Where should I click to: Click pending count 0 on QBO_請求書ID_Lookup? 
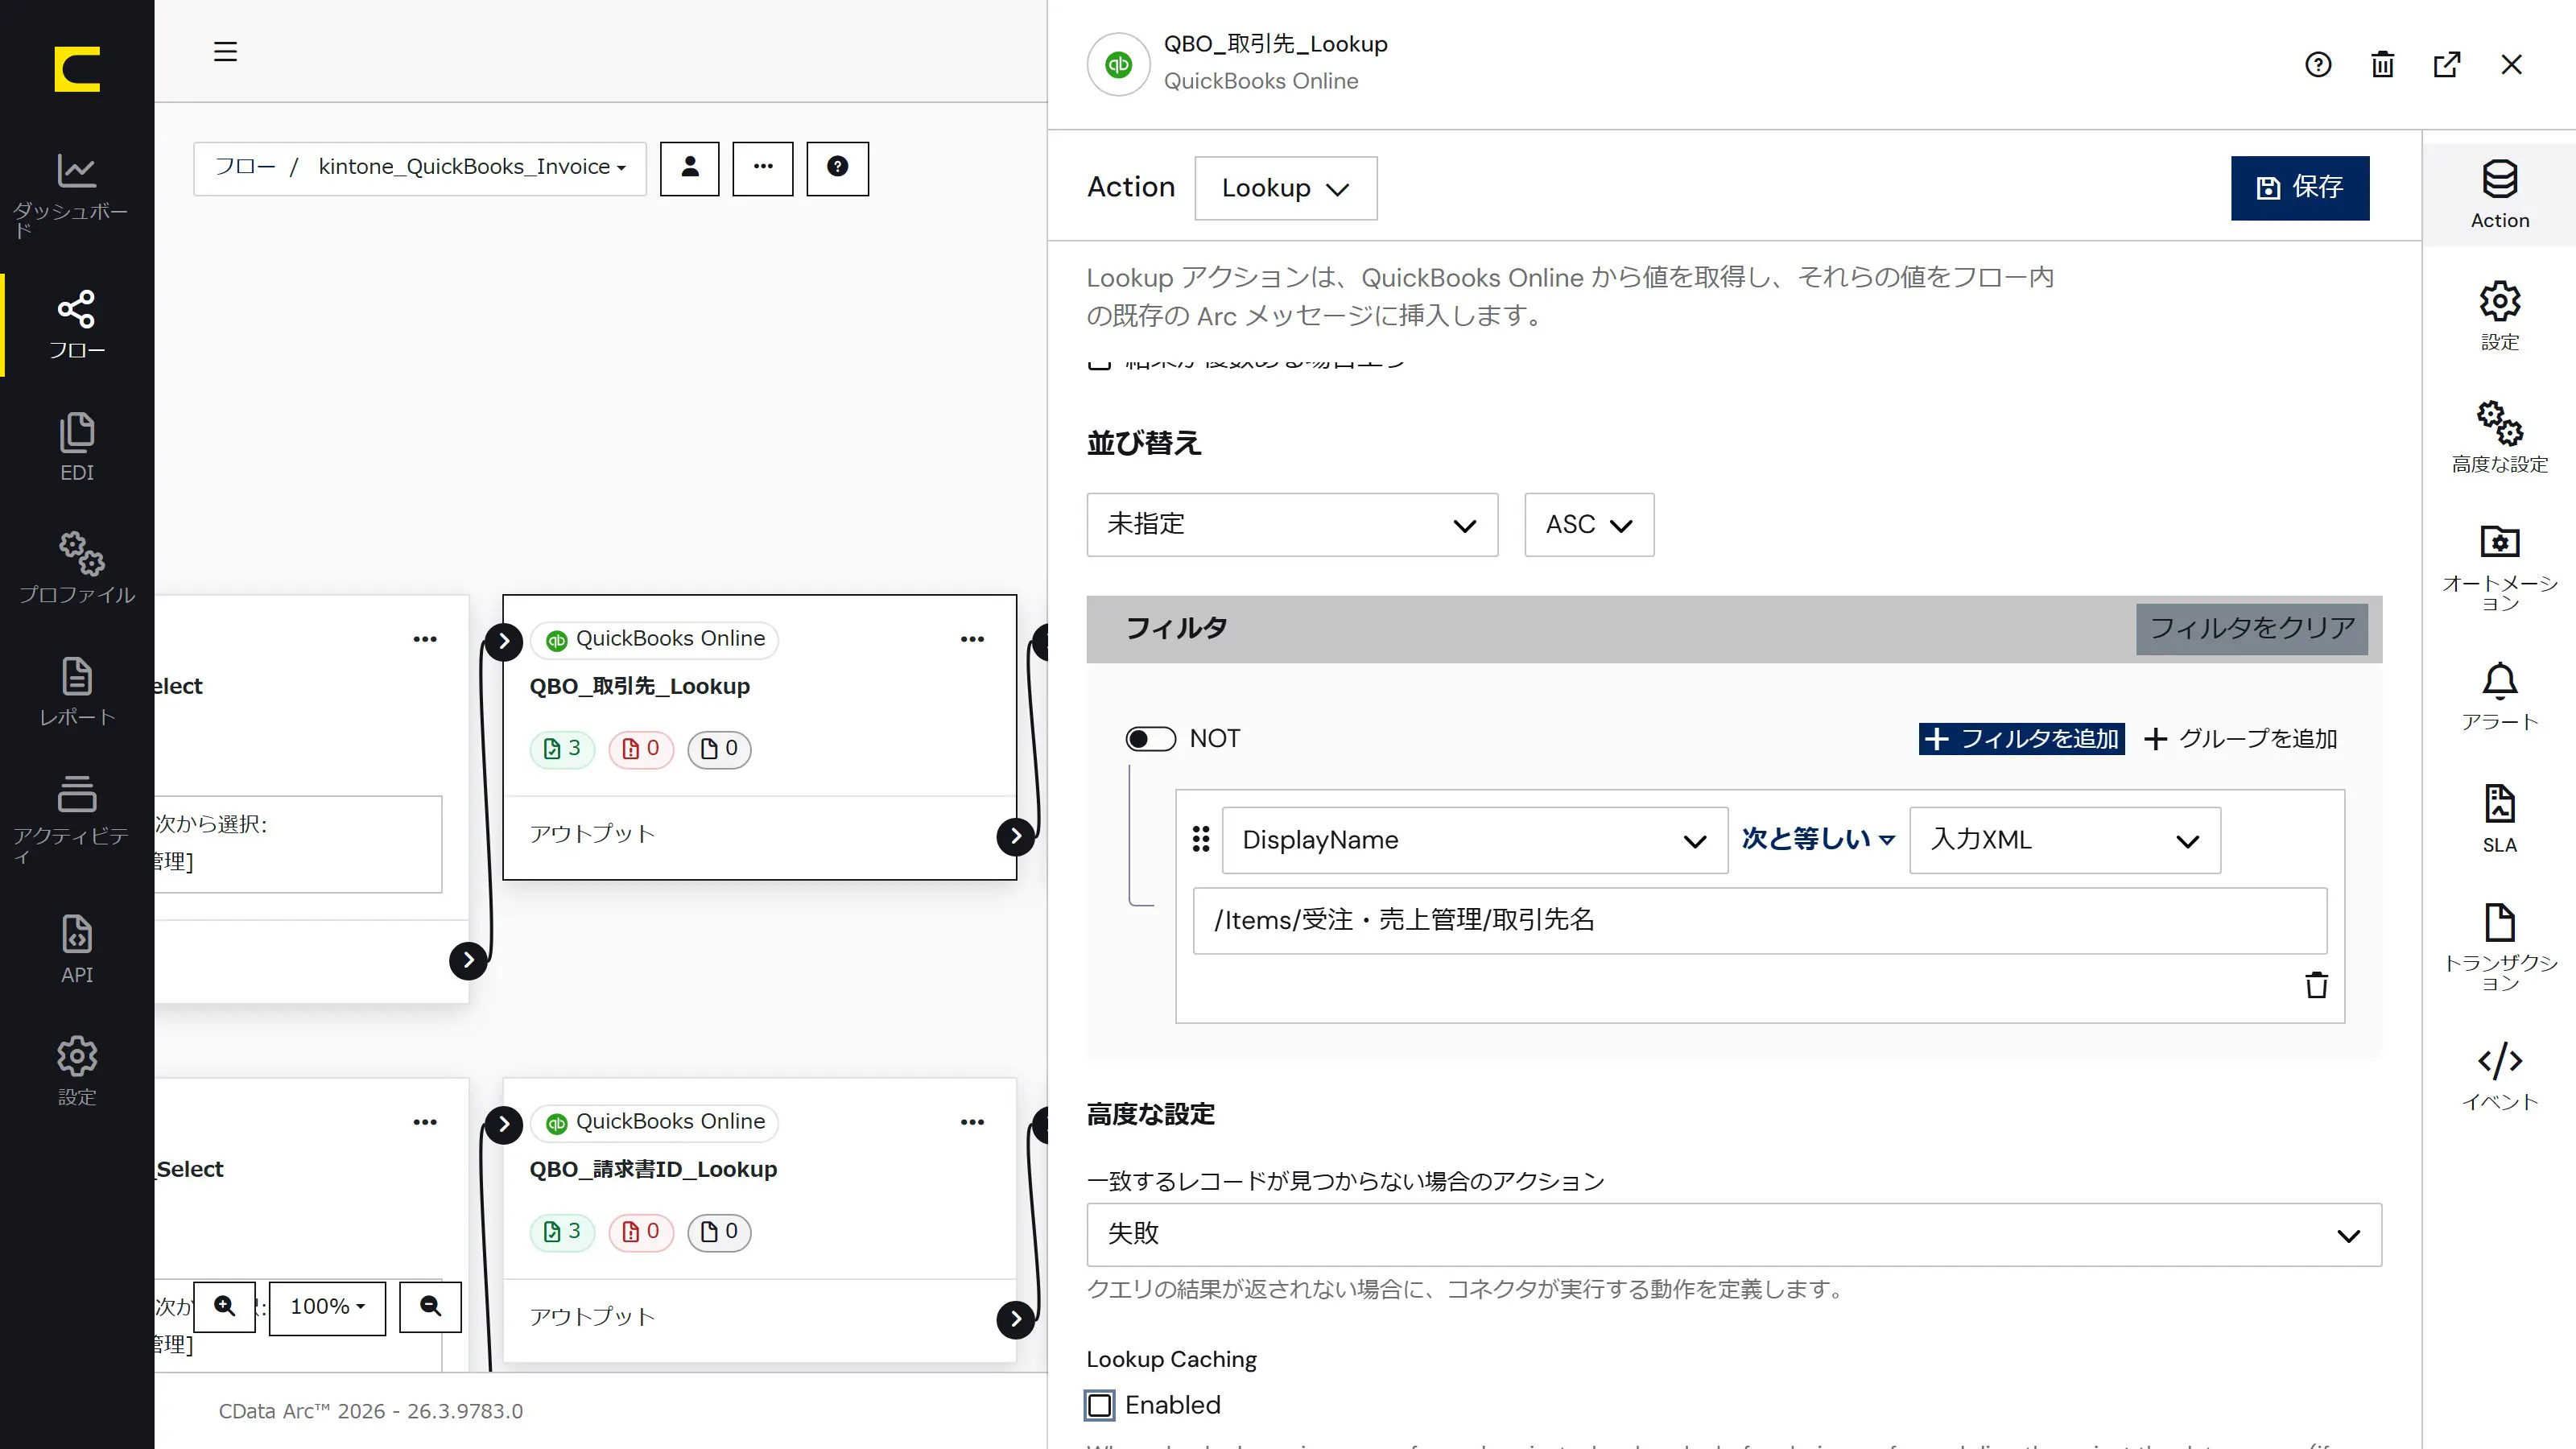tap(719, 1231)
